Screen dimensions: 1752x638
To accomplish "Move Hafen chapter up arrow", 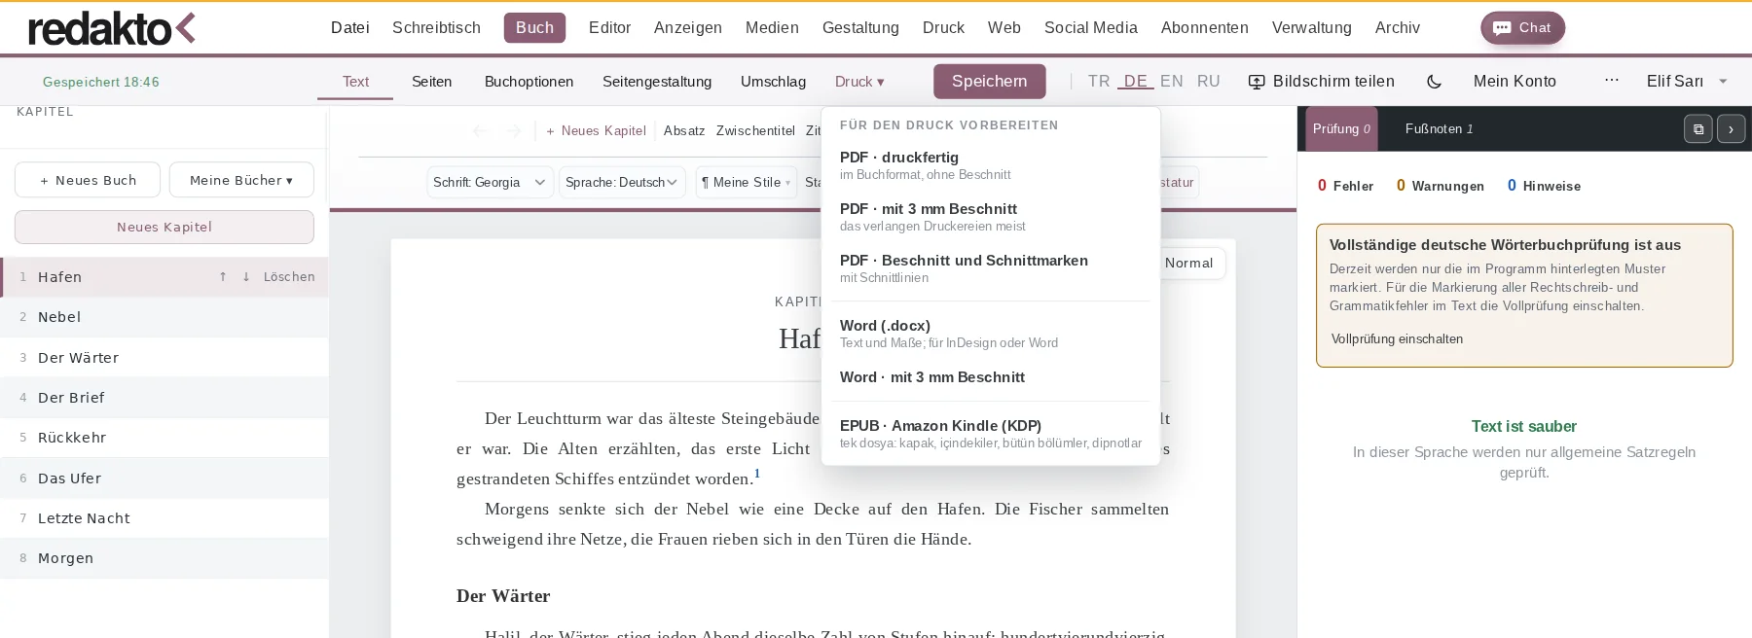I will [223, 277].
